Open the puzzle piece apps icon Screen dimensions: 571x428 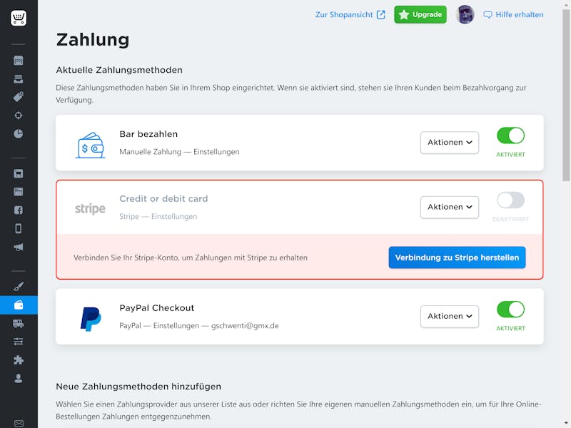pos(19,360)
